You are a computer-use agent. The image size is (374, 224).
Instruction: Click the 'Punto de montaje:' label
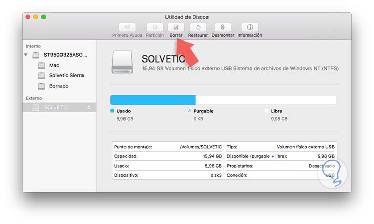tap(133, 147)
